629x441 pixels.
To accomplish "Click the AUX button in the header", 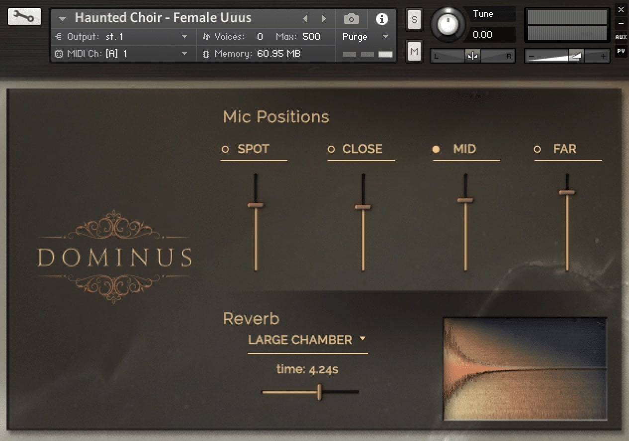I will (x=621, y=36).
